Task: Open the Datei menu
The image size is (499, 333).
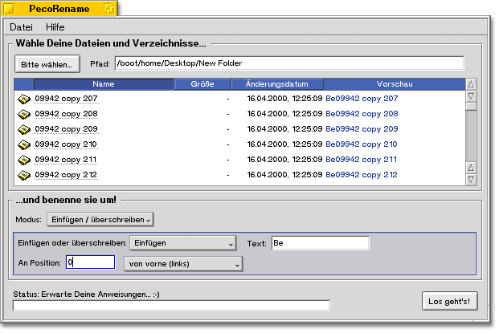Action: point(21,27)
